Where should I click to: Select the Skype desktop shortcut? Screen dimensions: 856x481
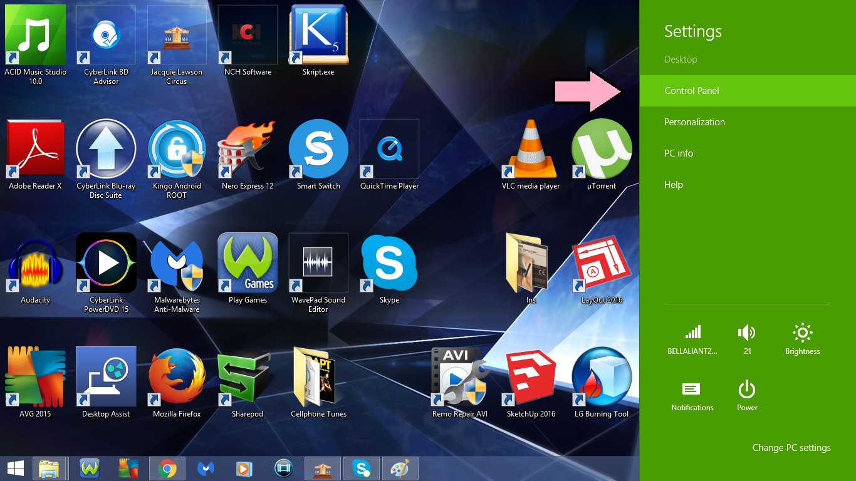389,269
